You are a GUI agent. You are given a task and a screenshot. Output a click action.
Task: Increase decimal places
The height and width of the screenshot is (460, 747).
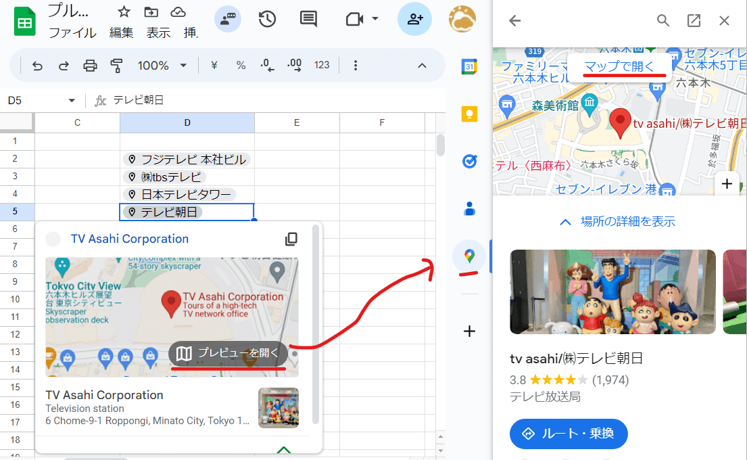295,66
